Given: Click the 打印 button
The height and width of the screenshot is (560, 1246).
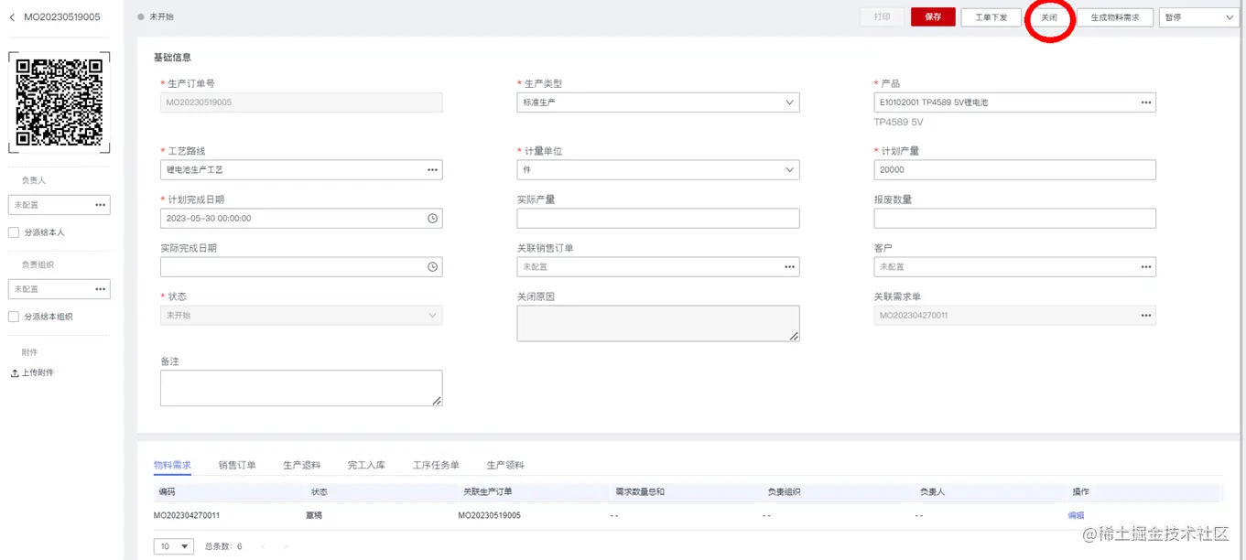Looking at the screenshot, I should [x=882, y=17].
